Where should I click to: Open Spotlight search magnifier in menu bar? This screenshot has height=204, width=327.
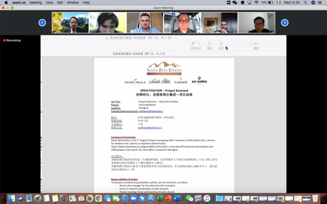pyautogui.click(x=306, y=3)
